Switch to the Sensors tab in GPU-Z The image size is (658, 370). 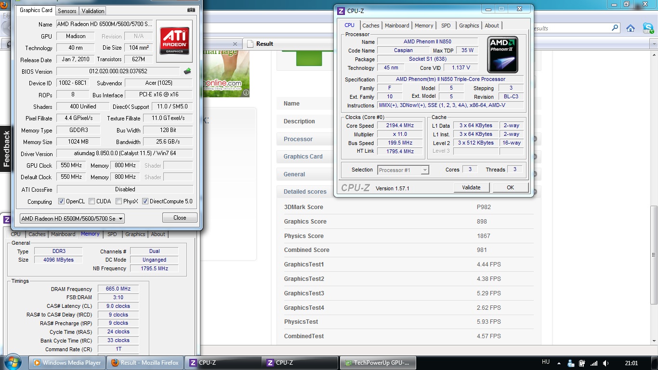pyautogui.click(x=67, y=11)
